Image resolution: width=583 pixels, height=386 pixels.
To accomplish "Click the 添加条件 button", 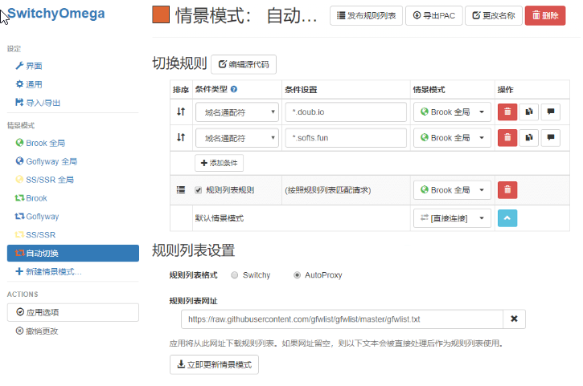I will (219, 163).
